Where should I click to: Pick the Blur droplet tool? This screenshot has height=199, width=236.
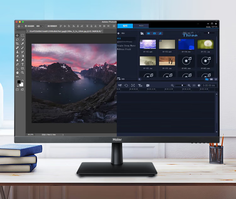point(17,60)
